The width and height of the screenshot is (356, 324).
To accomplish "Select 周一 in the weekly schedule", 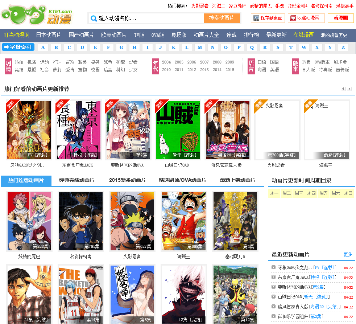I will [x=274, y=193].
